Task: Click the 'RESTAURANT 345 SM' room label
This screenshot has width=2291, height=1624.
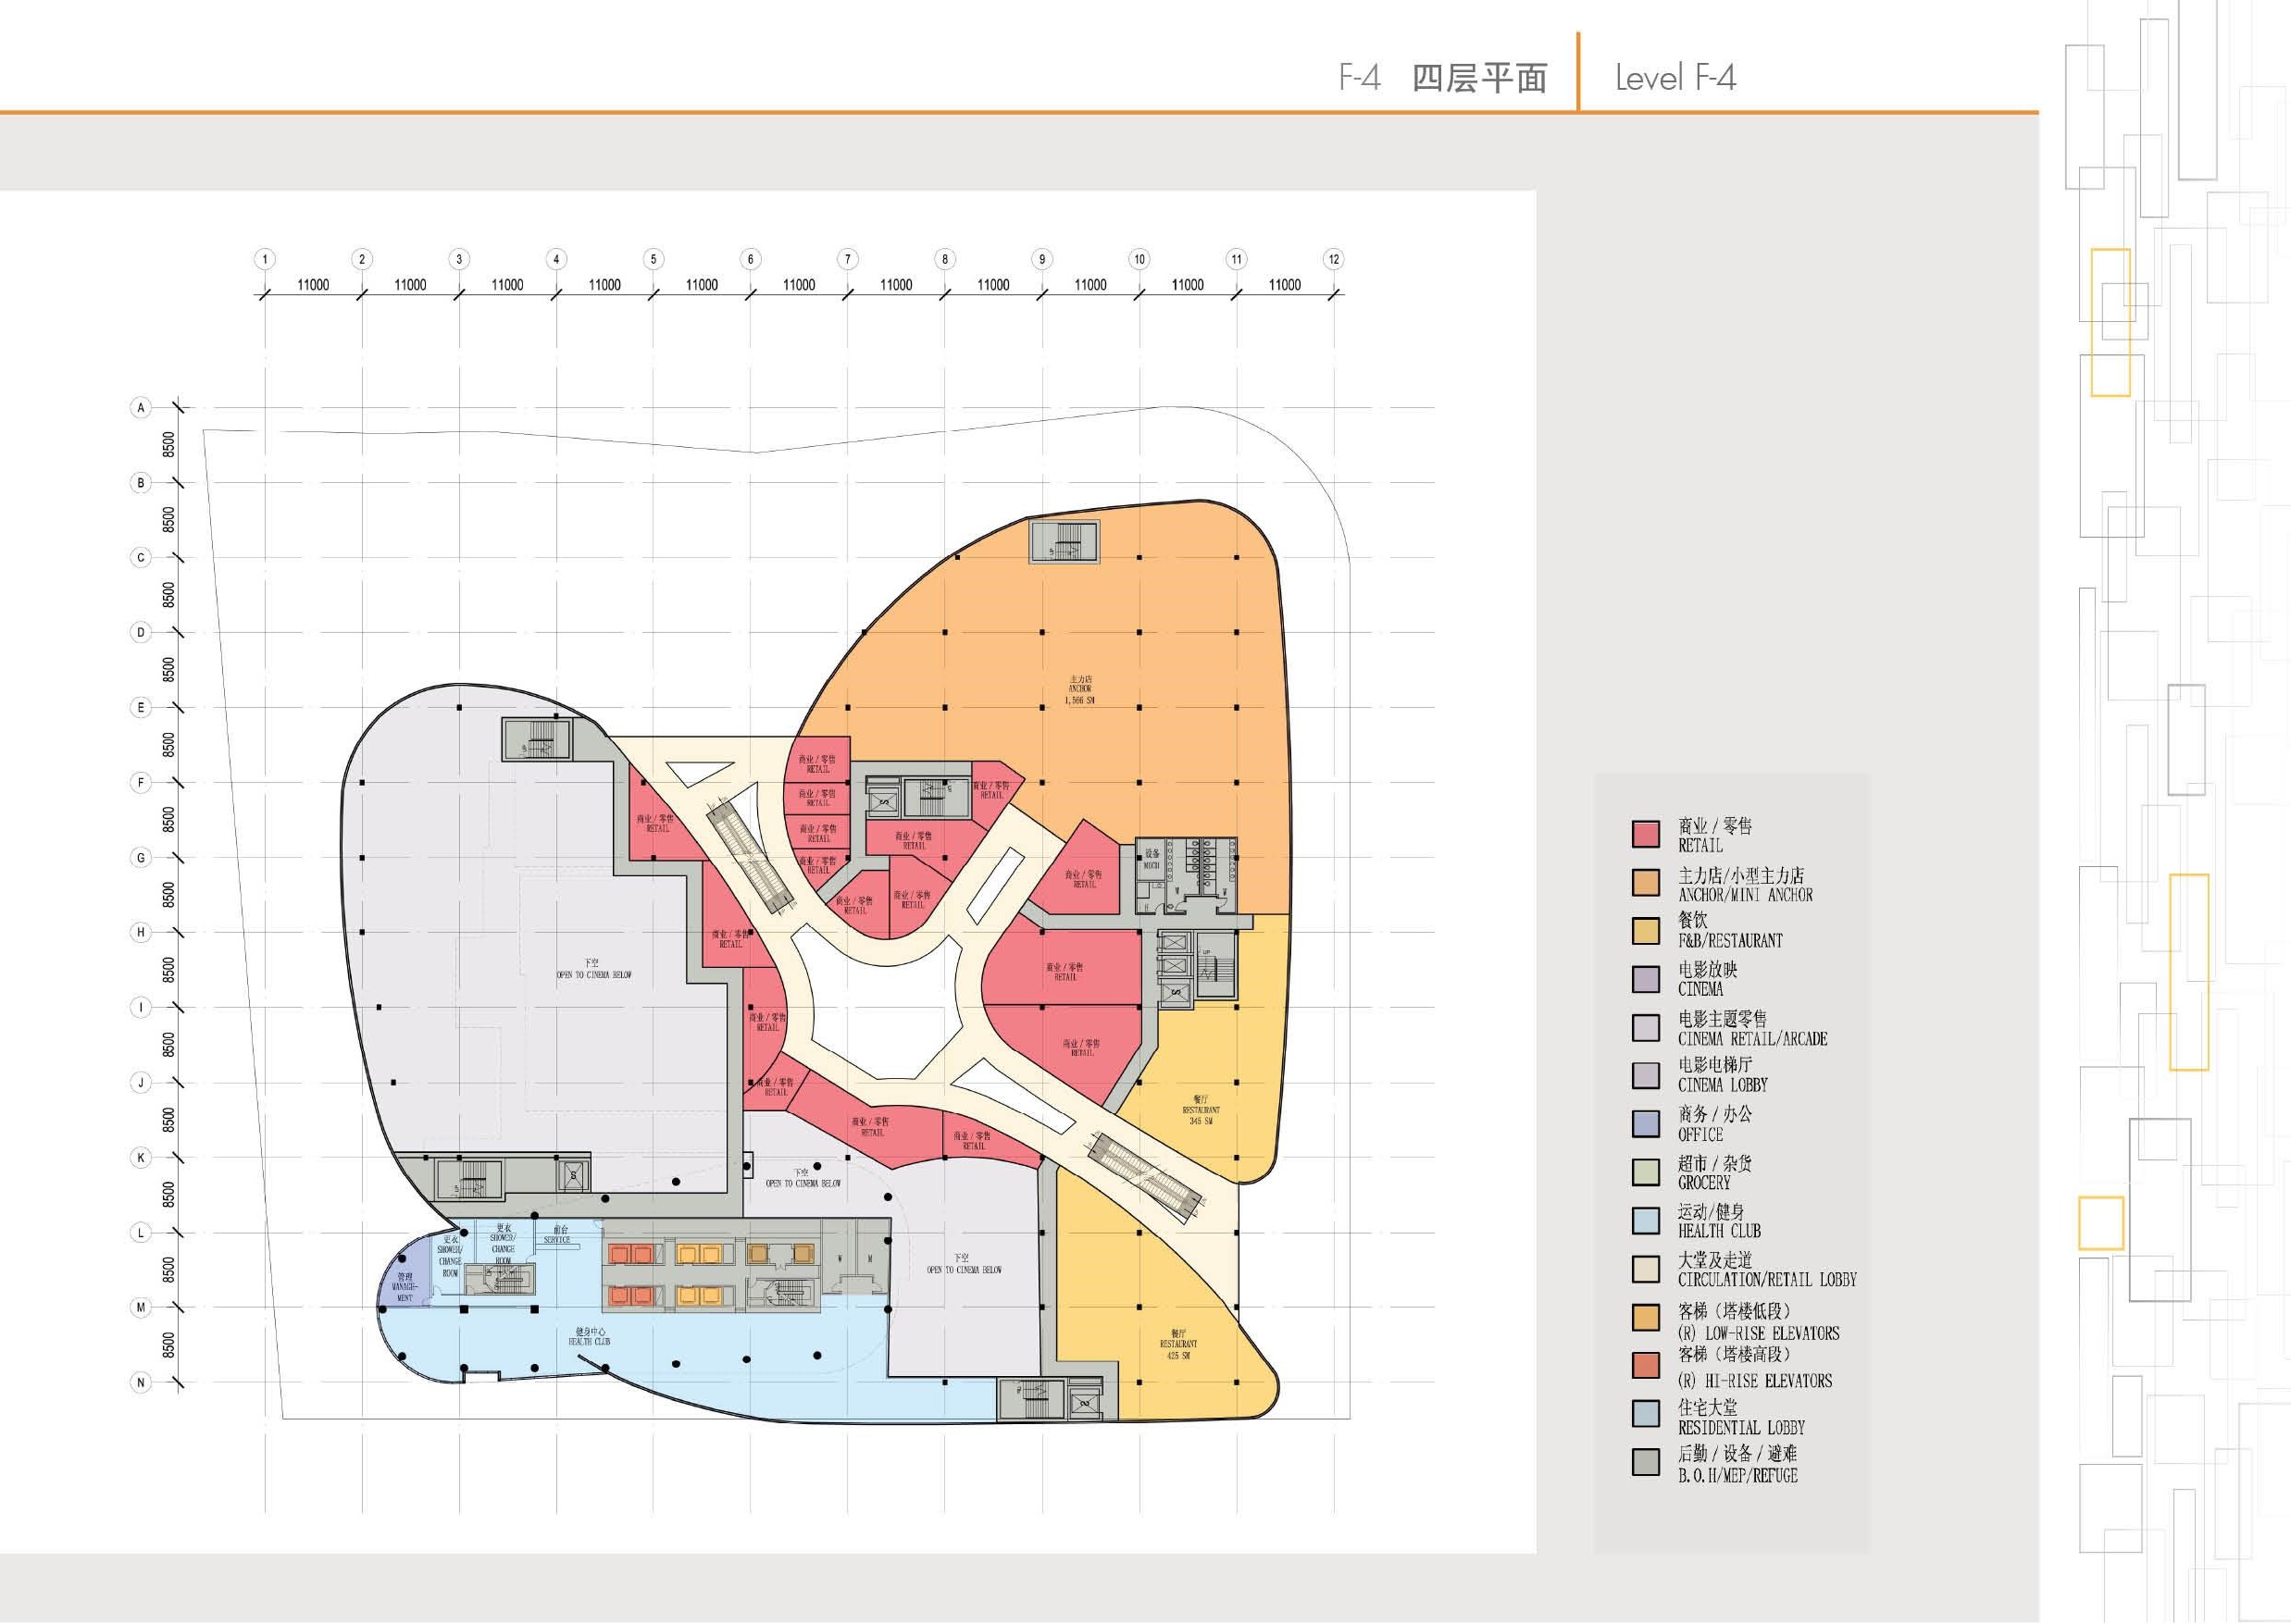Action: pos(1201,1110)
